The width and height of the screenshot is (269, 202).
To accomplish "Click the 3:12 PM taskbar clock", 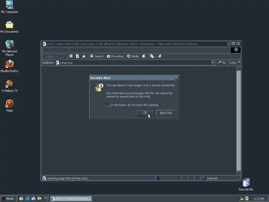I will pos(259,199).
